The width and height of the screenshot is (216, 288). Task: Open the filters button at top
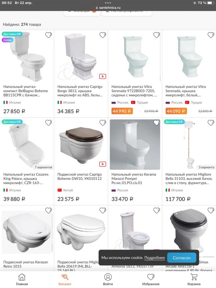pos(82,13)
